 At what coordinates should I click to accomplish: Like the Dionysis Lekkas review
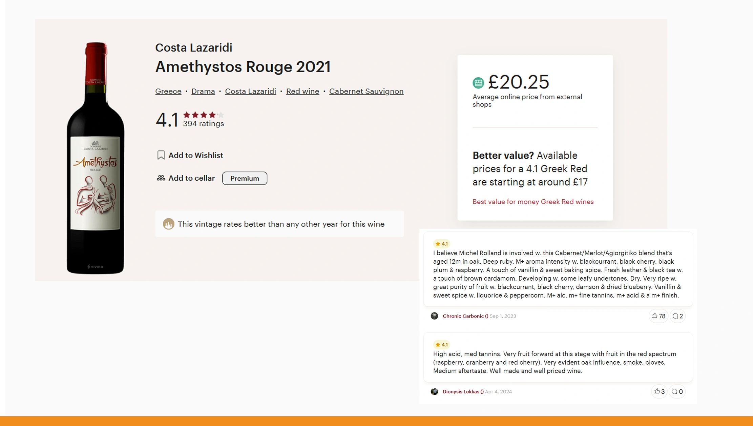point(659,391)
